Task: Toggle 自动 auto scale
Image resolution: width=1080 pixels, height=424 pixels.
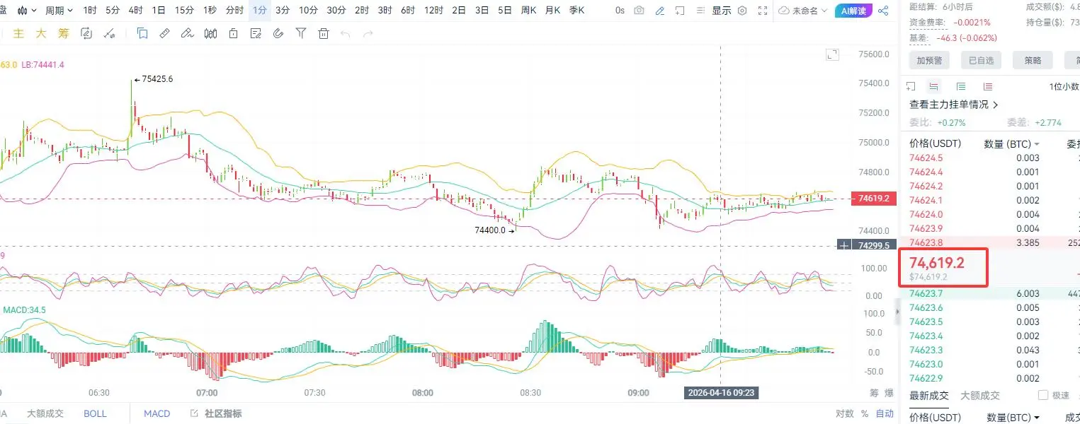Action: (x=885, y=413)
